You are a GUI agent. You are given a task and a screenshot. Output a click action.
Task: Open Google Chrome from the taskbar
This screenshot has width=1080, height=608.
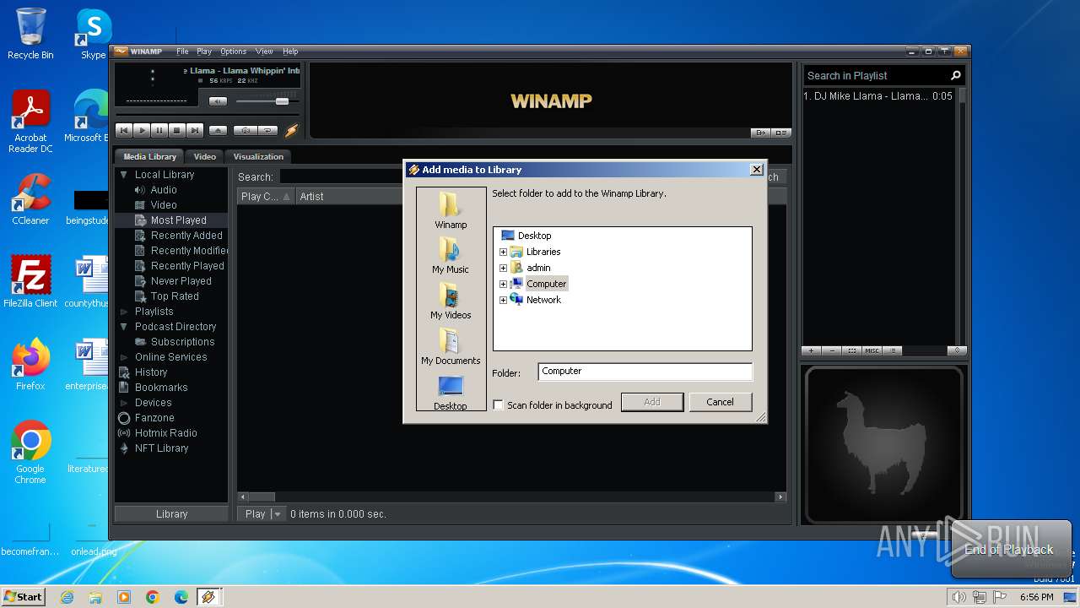153,597
